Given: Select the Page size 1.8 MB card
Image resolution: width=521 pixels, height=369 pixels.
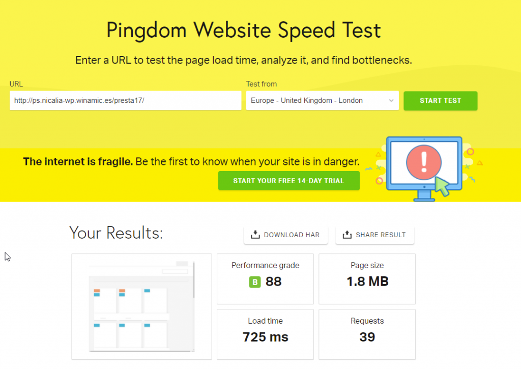Looking at the screenshot, I should pos(367,279).
